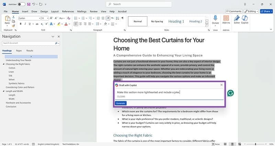Click the Format Painter icon
This screenshot has height=146, width=275.
click(x=14, y=25)
